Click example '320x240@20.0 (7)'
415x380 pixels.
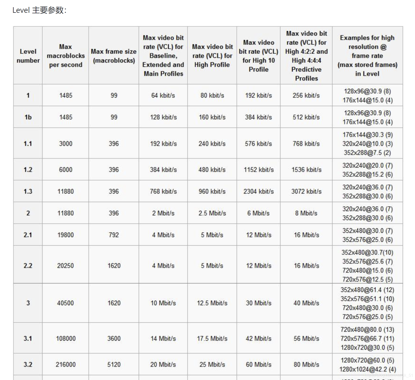tap(367, 165)
